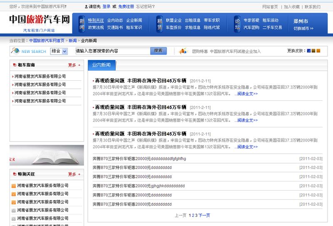Open 带车求职 in the navigation menu

pos(212,20)
